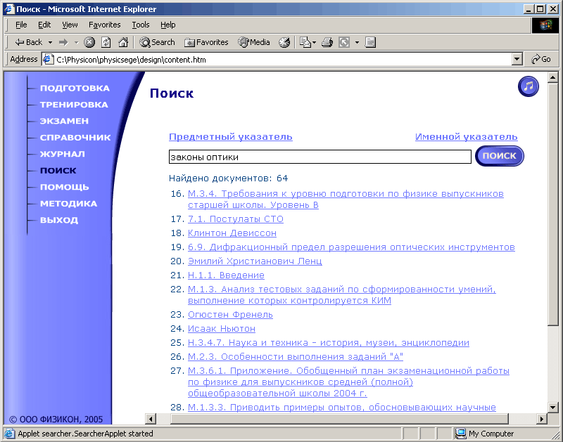Open МЕТОДИКА section in sidebar
Image resolution: width=563 pixels, height=442 pixels.
point(68,204)
